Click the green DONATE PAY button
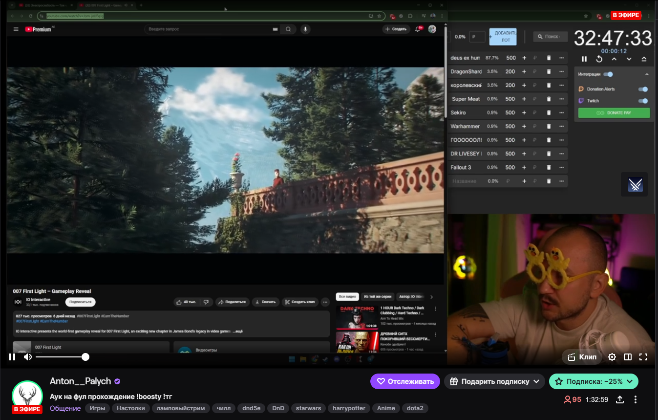The height and width of the screenshot is (420, 658). (614, 113)
